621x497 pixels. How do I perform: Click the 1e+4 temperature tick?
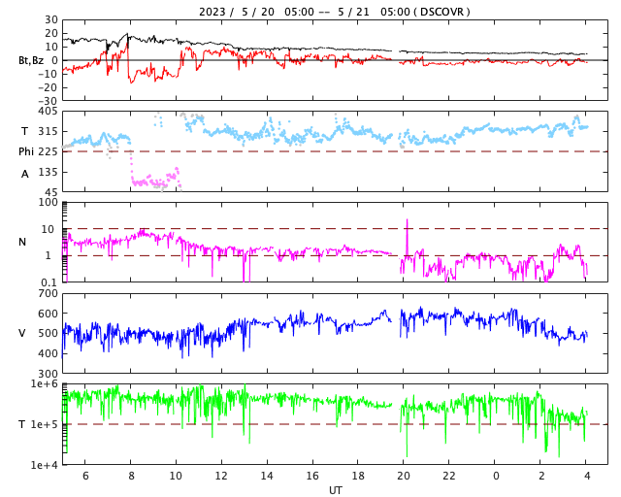(x=45, y=465)
